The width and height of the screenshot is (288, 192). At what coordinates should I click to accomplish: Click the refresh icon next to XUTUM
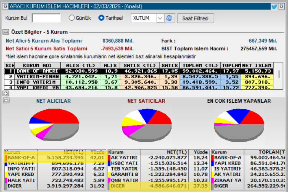169,18
